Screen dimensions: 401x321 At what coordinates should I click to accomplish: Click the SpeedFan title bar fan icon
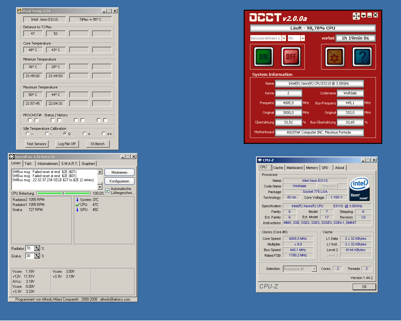[12, 156]
